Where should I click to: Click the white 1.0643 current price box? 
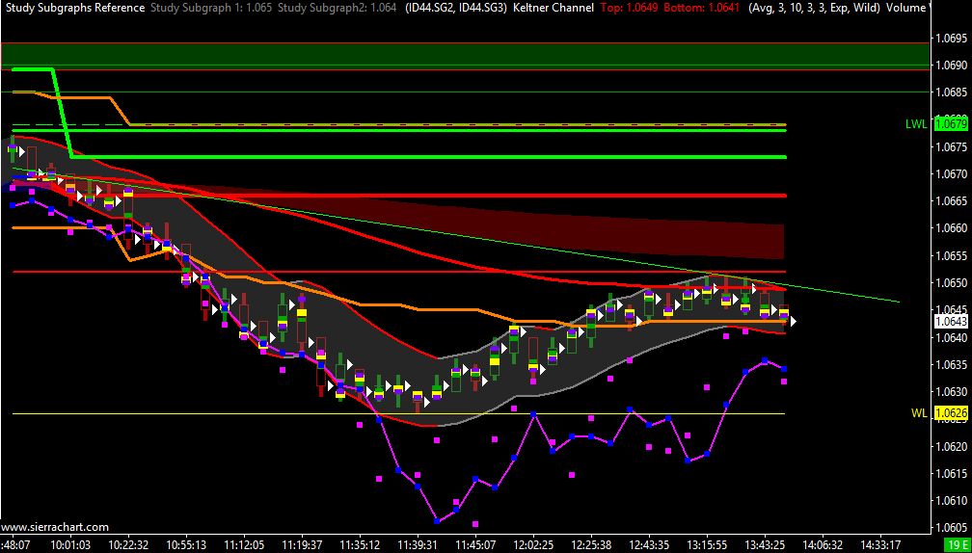(951, 322)
